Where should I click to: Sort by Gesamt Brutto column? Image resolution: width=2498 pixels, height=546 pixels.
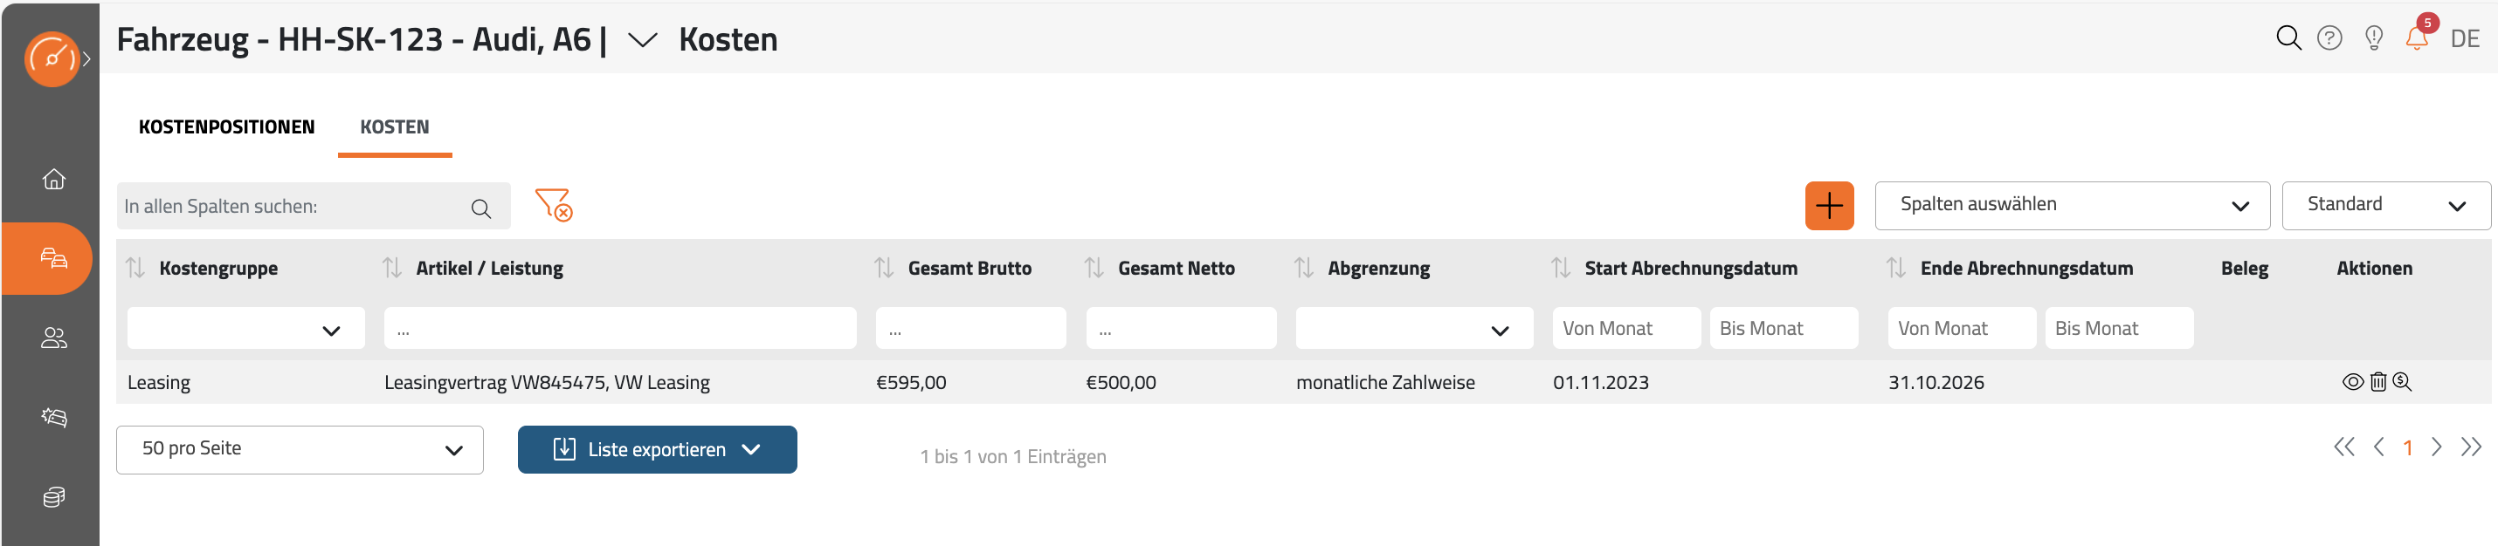(883, 268)
